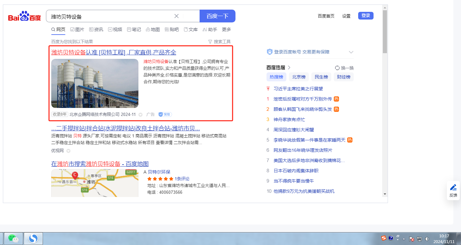461x245 pixels.
Task: Open the 资讯 tab
Action: [x=96, y=29]
